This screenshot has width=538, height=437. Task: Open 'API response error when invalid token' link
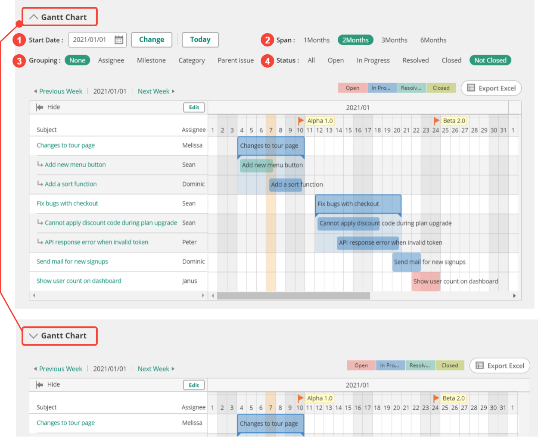click(x=96, y=242)
